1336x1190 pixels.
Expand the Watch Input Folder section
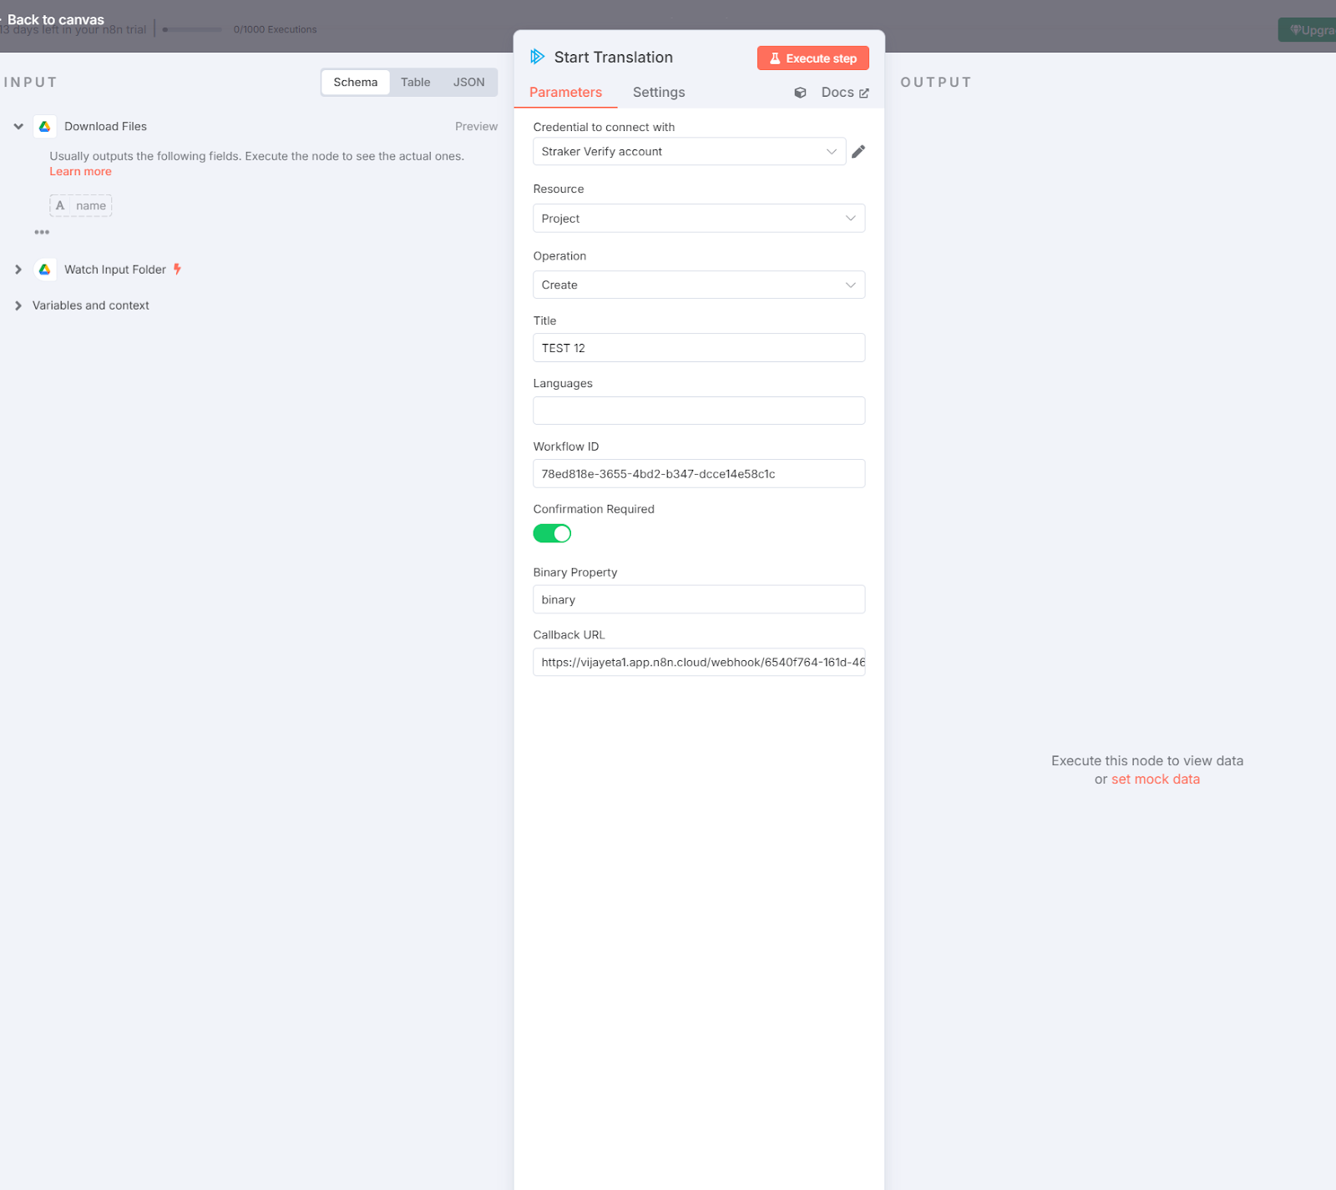coord(18,270)
